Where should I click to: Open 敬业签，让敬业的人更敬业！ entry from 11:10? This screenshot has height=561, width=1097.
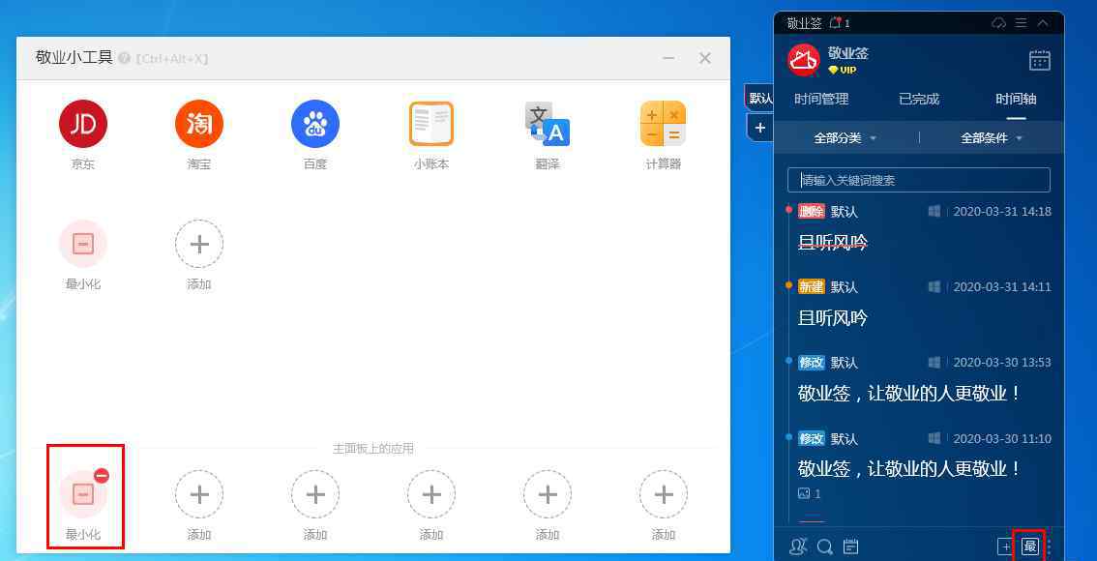click(x=909, y=469)
